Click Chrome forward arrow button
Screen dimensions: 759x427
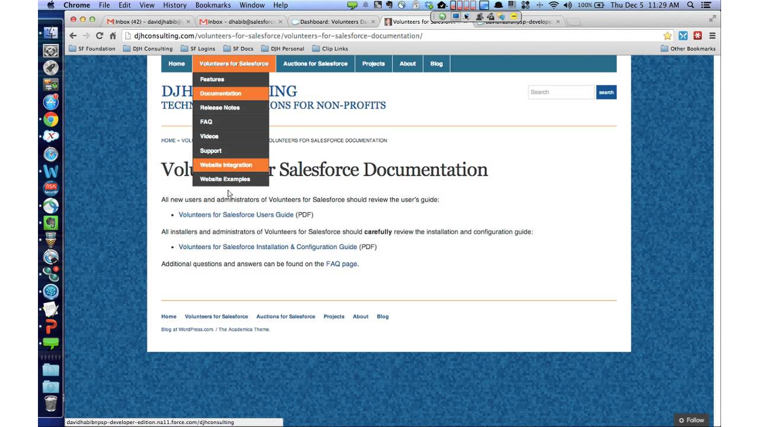point(86,36)
